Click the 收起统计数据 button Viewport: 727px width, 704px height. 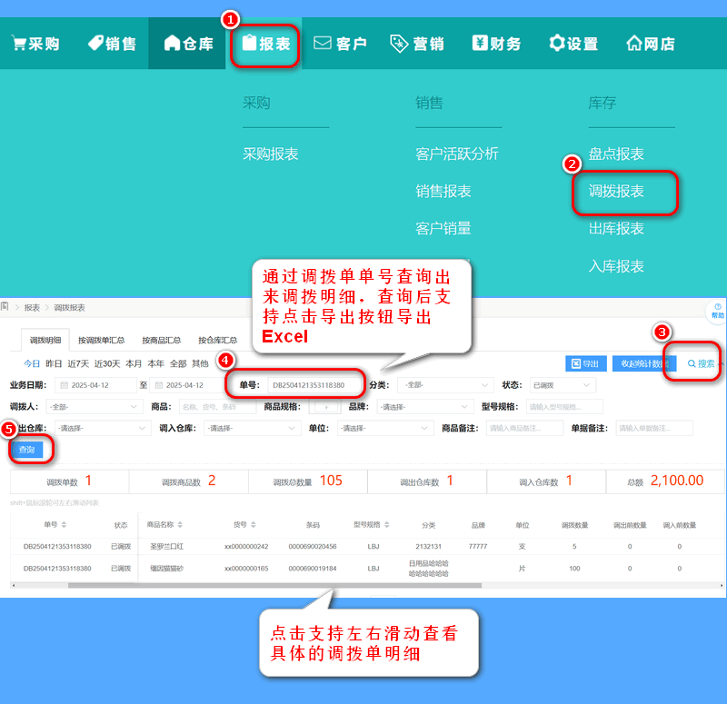(x=644, y=364)
